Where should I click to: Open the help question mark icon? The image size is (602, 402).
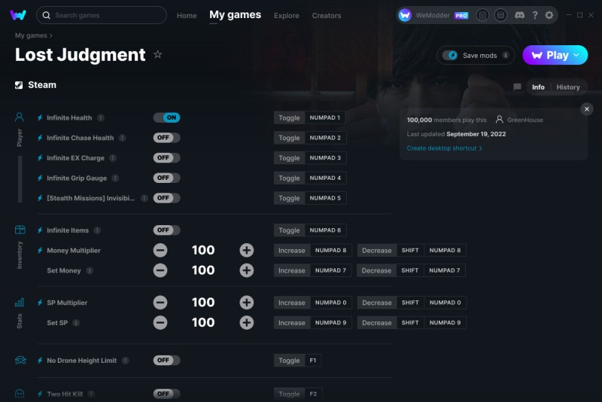[535, 15]
